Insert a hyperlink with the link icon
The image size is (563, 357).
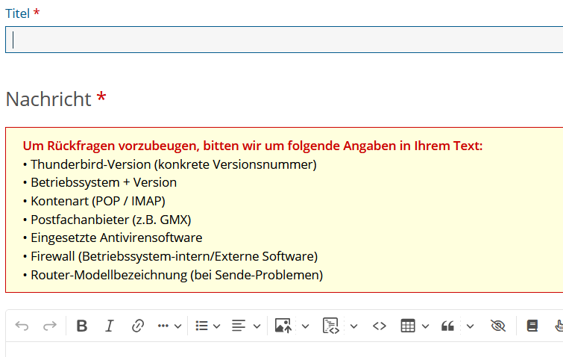tap(137, 326)
